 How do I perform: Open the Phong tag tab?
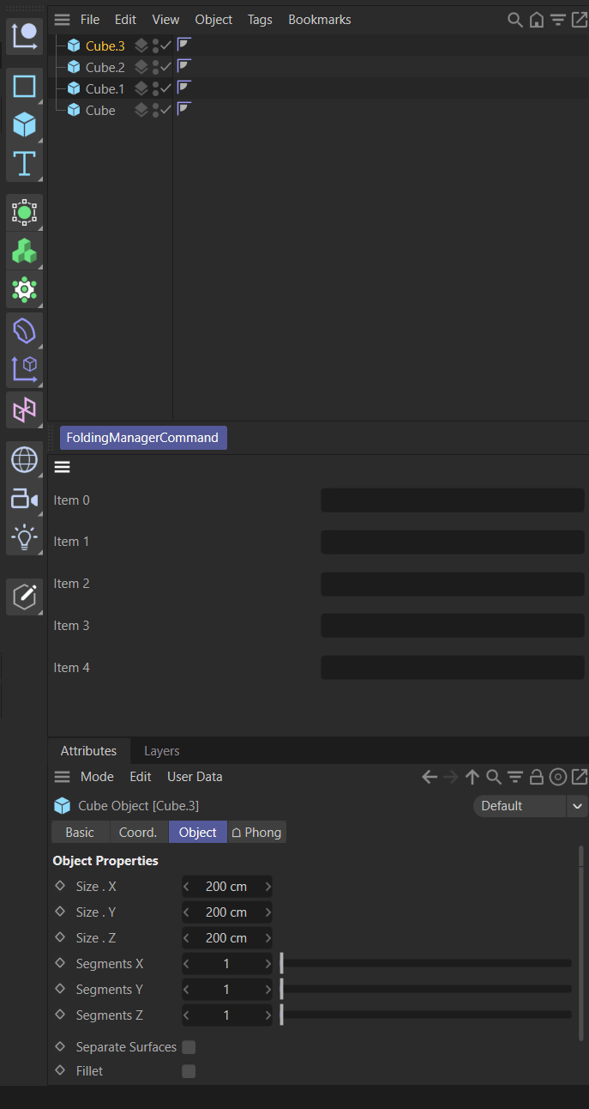pos(256,833)
